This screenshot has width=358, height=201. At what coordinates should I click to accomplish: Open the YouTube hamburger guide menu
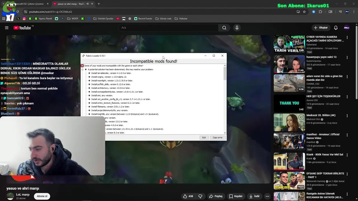point(7,28)
